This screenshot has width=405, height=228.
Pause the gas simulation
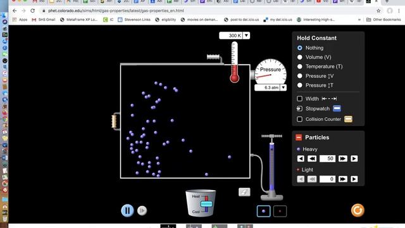tap(127, 210)
